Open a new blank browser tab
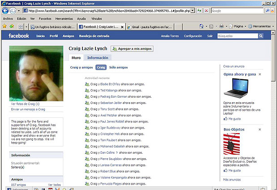Screen dimensions: 277x190 point(178,27)
